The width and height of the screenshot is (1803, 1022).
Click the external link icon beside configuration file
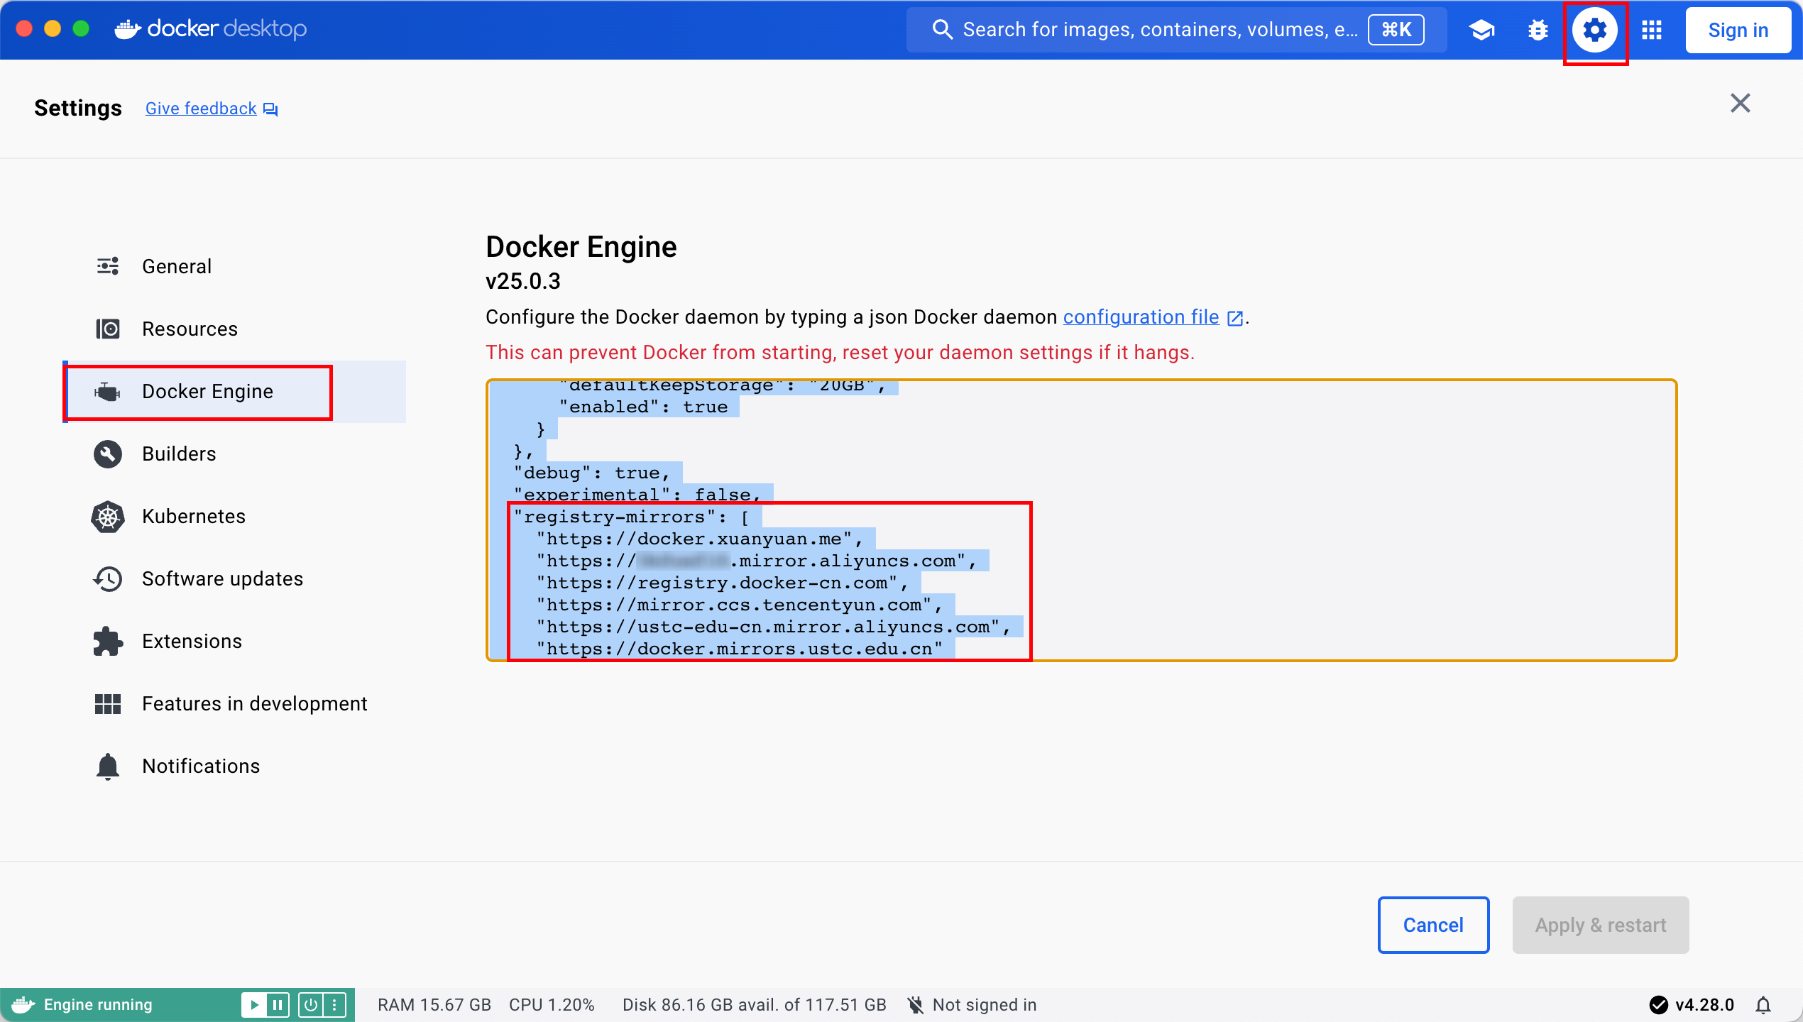[1235, 318]
